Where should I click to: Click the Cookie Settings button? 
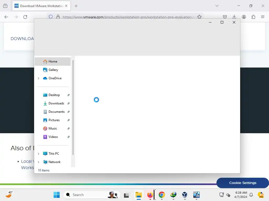[x=242, y=183]
